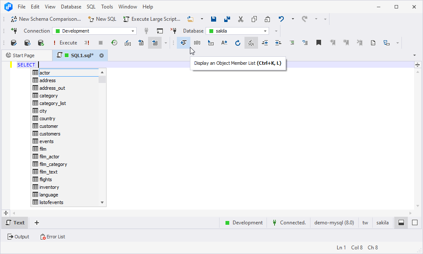Toggle the results-to-grid toolbar button
423x254 pixels.
pyautogui.click(x=155, y=43)
